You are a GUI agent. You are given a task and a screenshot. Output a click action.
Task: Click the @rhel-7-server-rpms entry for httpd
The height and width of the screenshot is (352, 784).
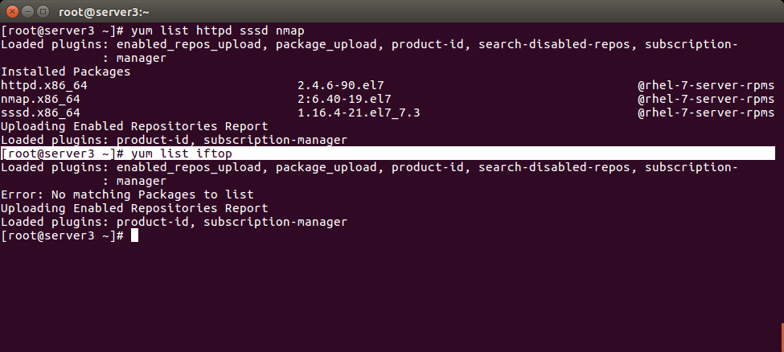(x=706, y=85)
